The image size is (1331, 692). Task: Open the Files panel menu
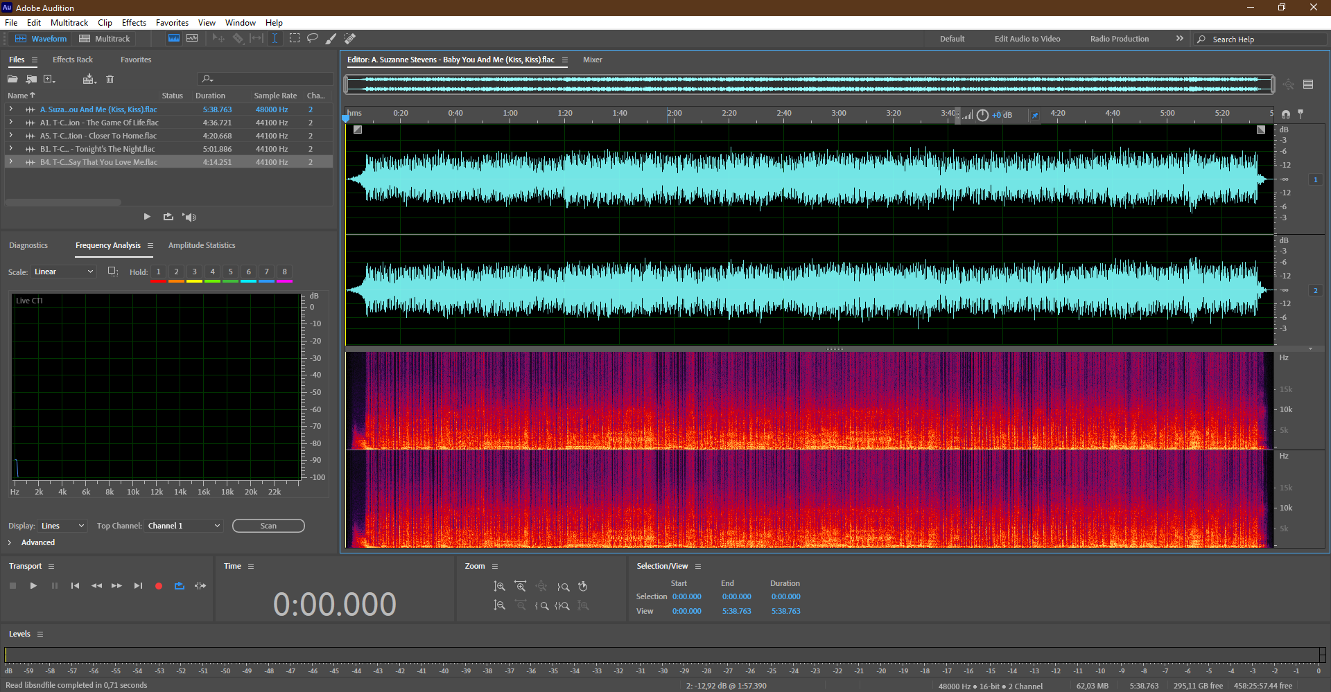[35, 60]
